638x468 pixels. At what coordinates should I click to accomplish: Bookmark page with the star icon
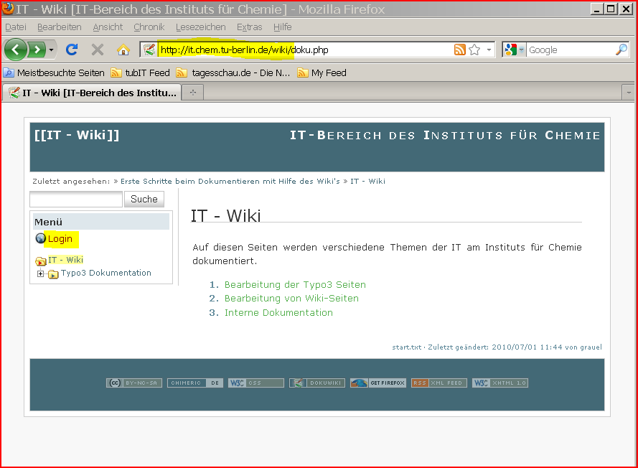pos(474,50)
